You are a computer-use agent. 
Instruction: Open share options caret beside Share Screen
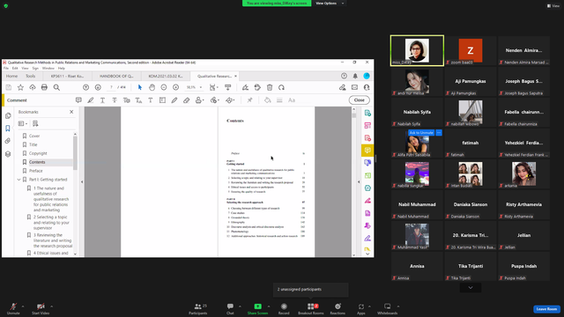tap(269, 306)
